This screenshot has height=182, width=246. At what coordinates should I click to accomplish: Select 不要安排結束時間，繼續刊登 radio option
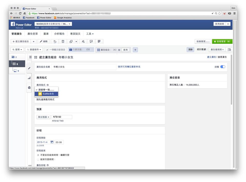(38, 155)
